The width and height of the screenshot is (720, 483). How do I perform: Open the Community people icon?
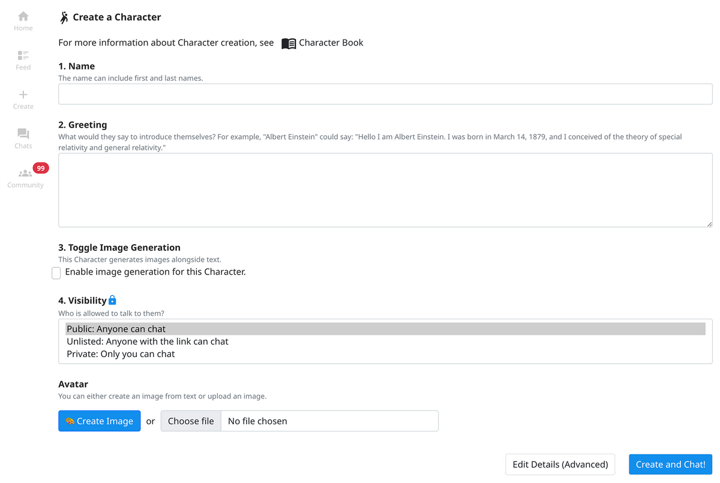point(25,174)
